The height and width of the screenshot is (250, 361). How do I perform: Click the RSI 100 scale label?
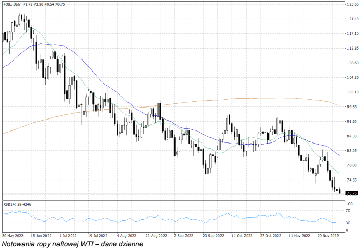pyautogui.click(x=350, y=203)
